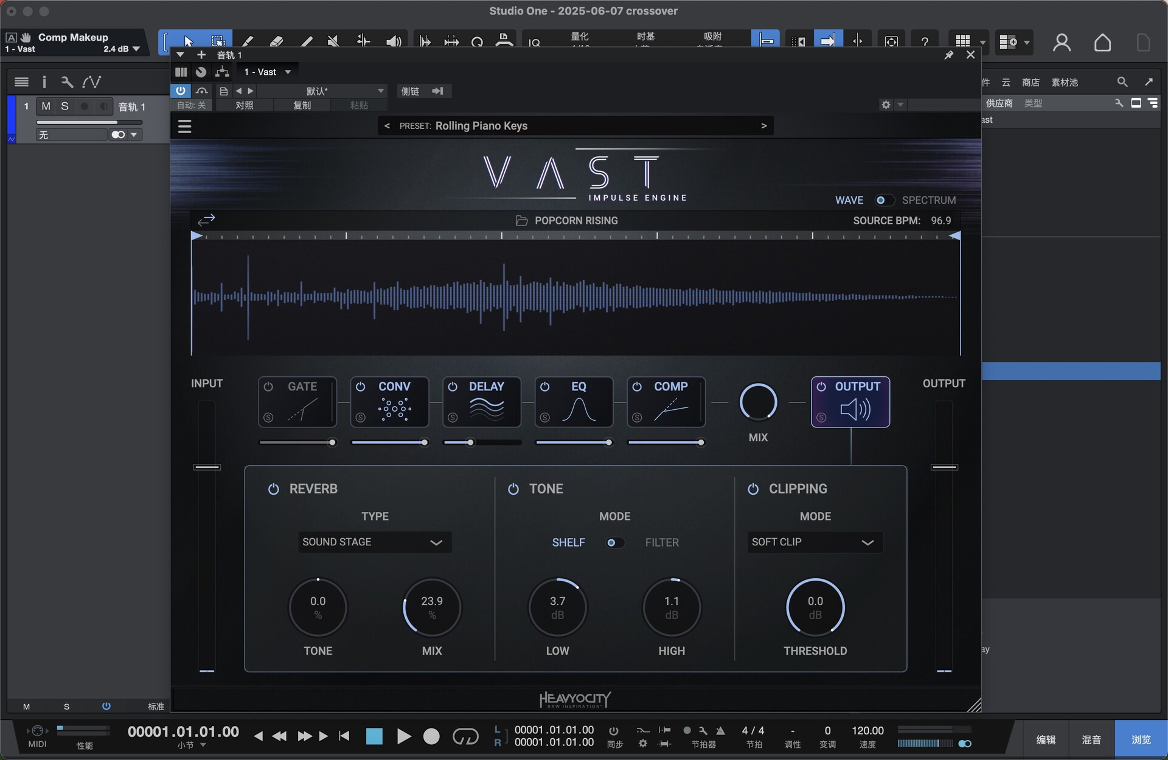Screen dimensions: 1168x760
Task: Open the reverb TYPE Sound Stage dropdown
Action: [x=375, y=542]
